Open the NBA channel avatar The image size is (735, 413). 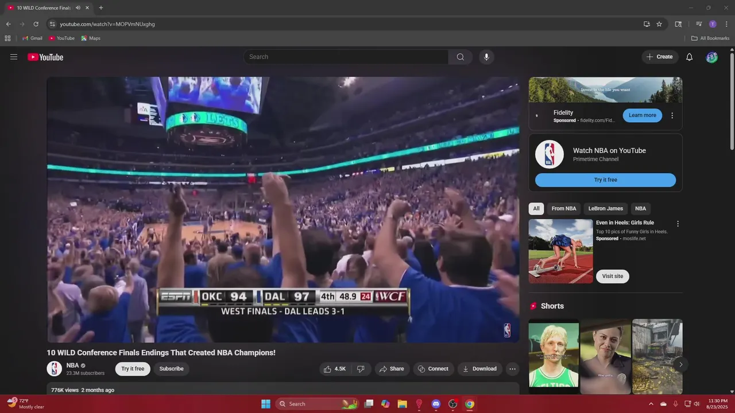pos(54,368)
